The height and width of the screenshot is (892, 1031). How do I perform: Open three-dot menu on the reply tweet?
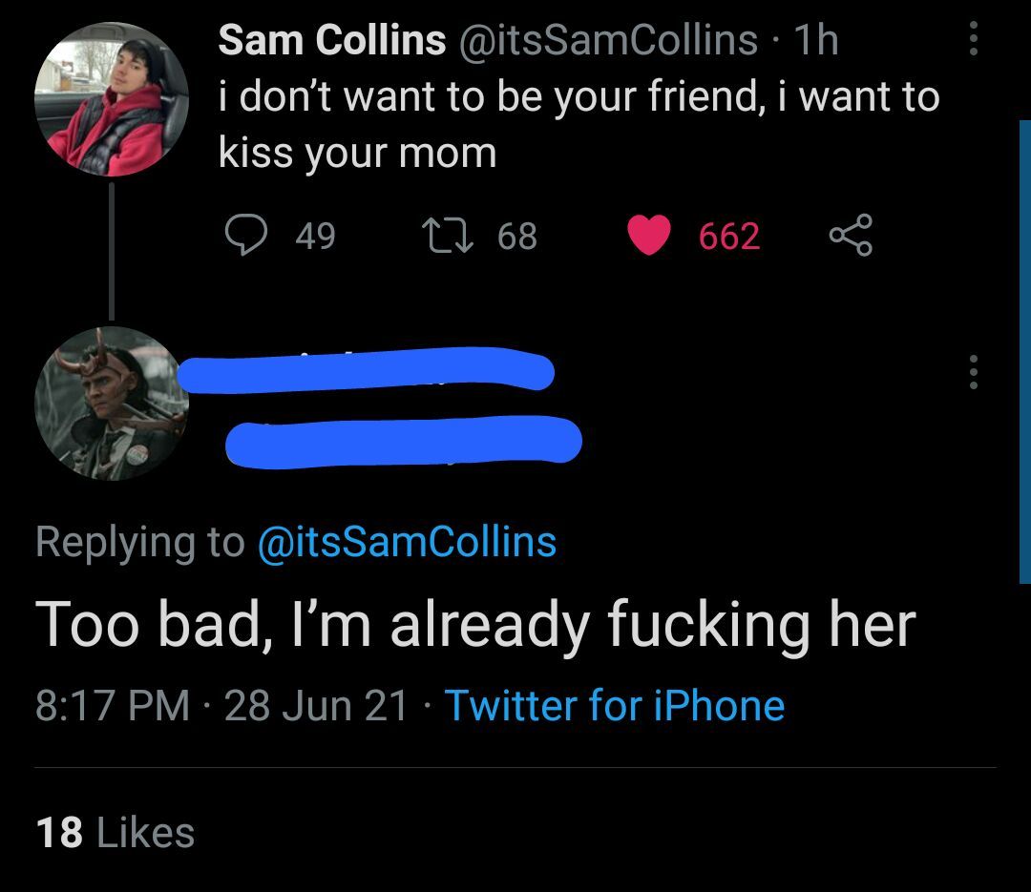point(973,372)
